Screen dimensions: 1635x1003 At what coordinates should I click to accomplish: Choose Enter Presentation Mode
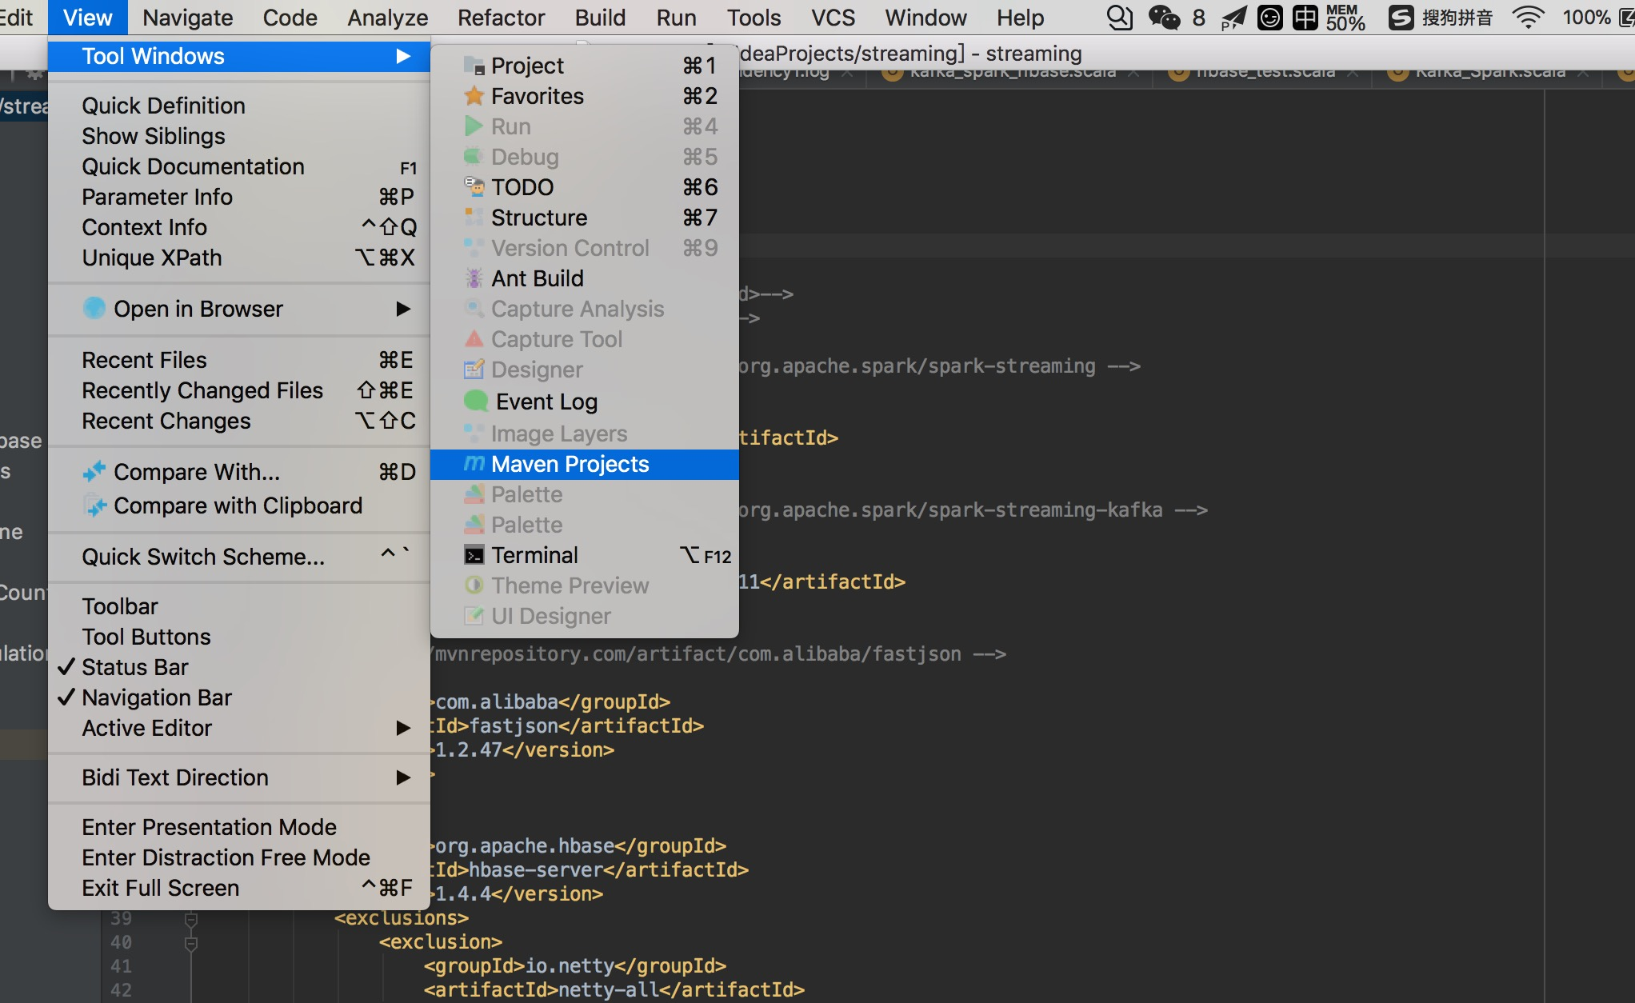click(209, 827)
